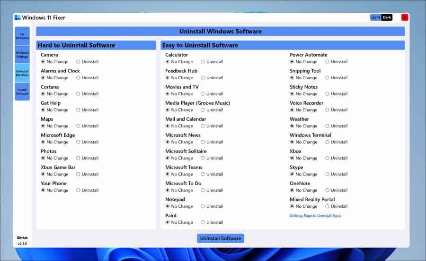Select Uninstall for Xbox
The image size is (426, 261).
click(337, 158)
